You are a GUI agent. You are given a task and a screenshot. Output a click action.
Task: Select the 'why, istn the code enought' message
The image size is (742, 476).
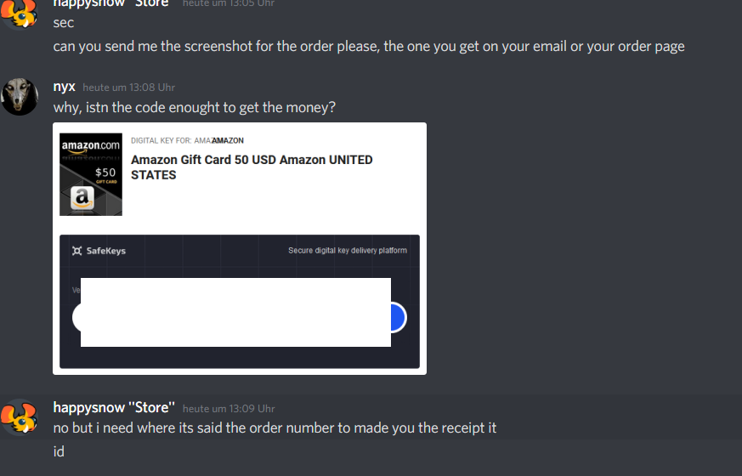[x=194, y=107]
